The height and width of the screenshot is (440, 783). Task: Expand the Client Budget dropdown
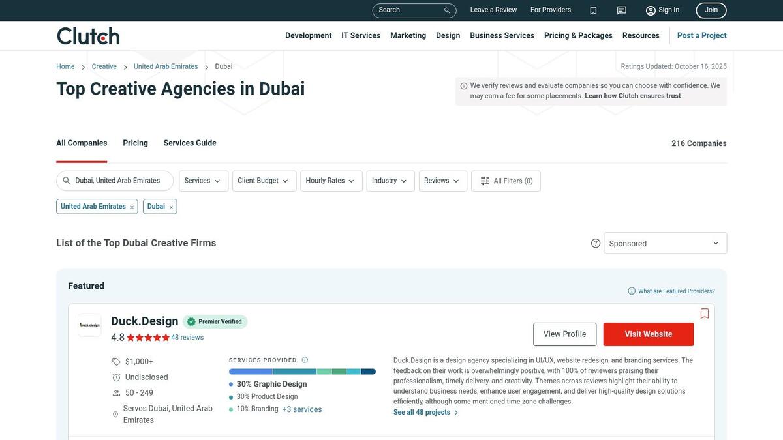[264, 181]
